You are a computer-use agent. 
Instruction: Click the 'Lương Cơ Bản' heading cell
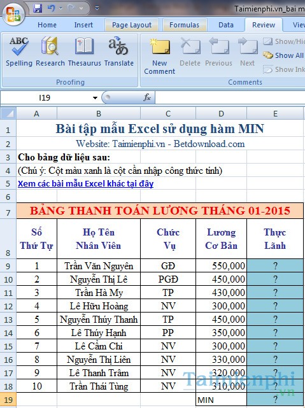pos(221,239)
